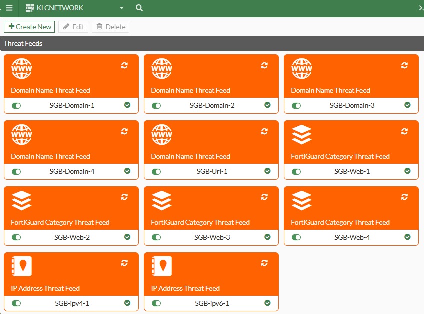Screen dimensions: 424x314
Task: Click the layers icon of SGB-Web-1
Action: 302,134
